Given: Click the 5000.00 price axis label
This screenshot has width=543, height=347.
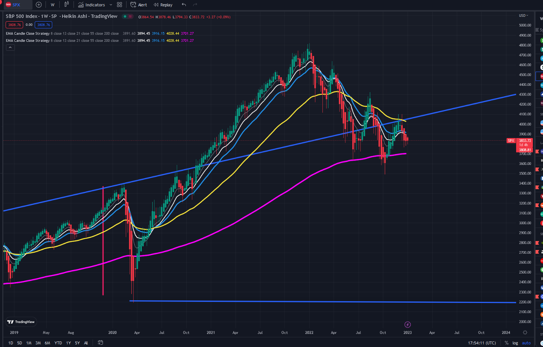Looking at the screenshot, I should (x=525, y=25).
